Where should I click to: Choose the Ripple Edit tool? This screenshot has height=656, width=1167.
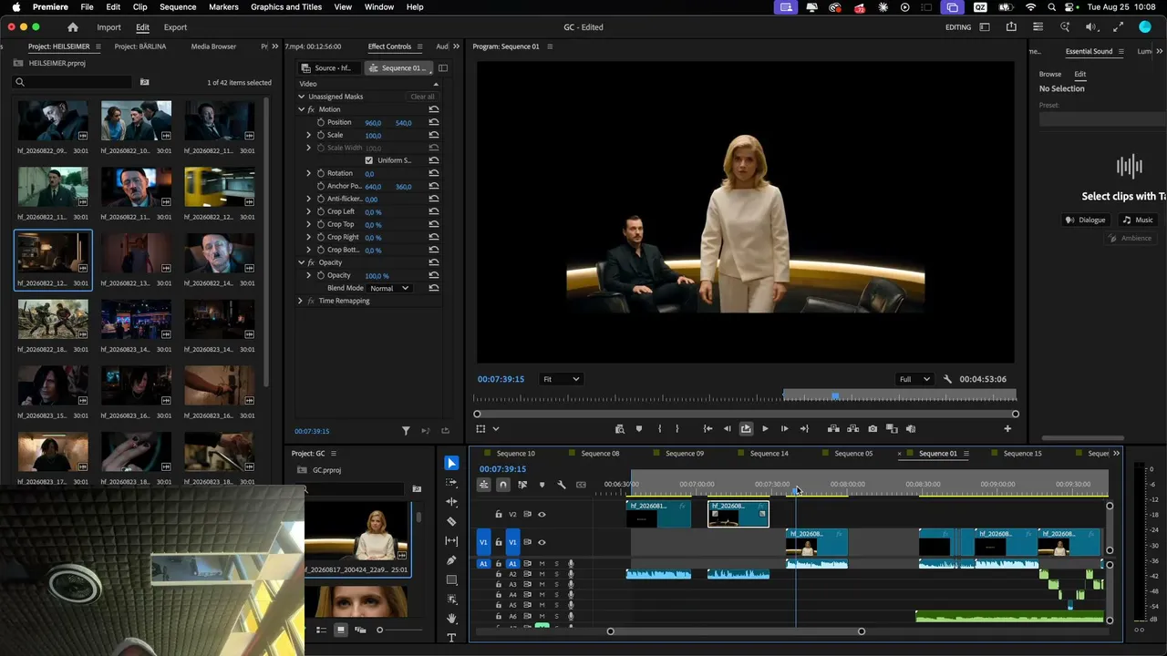pos(451,502)
